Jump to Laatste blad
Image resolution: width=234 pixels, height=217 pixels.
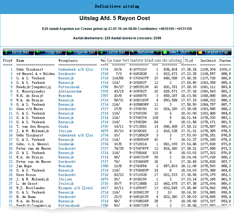(114, 52)
